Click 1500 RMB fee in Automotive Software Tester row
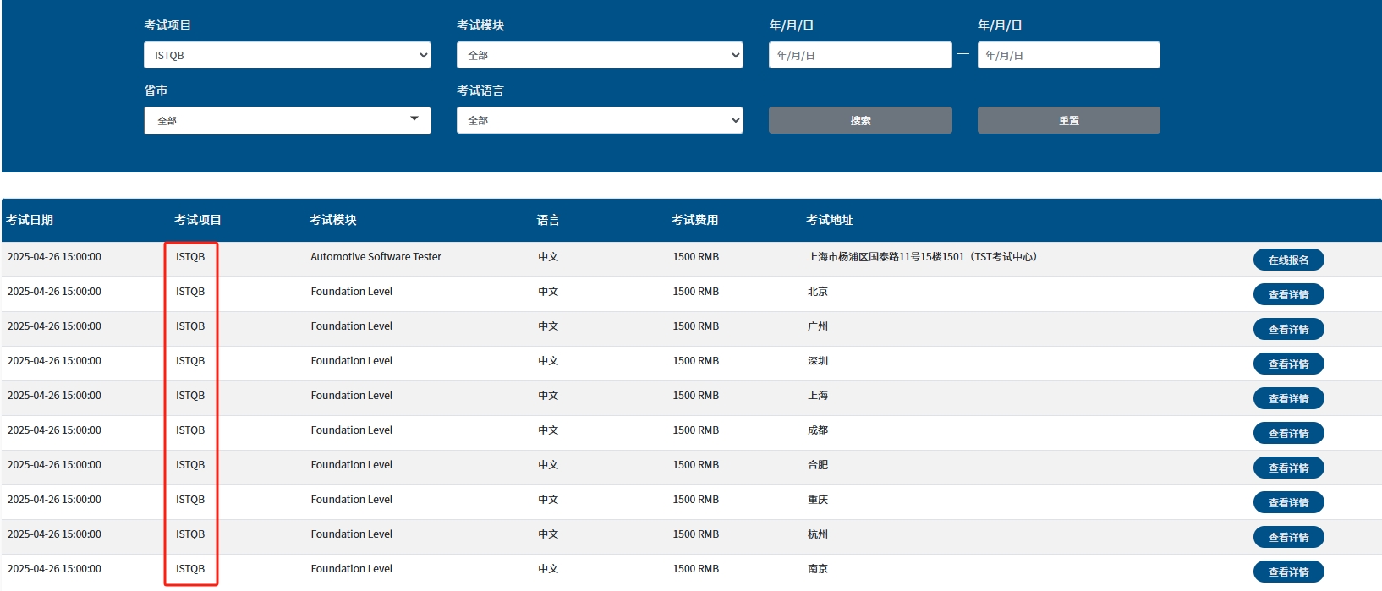Screen dimensions: 1382x591 pos(696,257)
